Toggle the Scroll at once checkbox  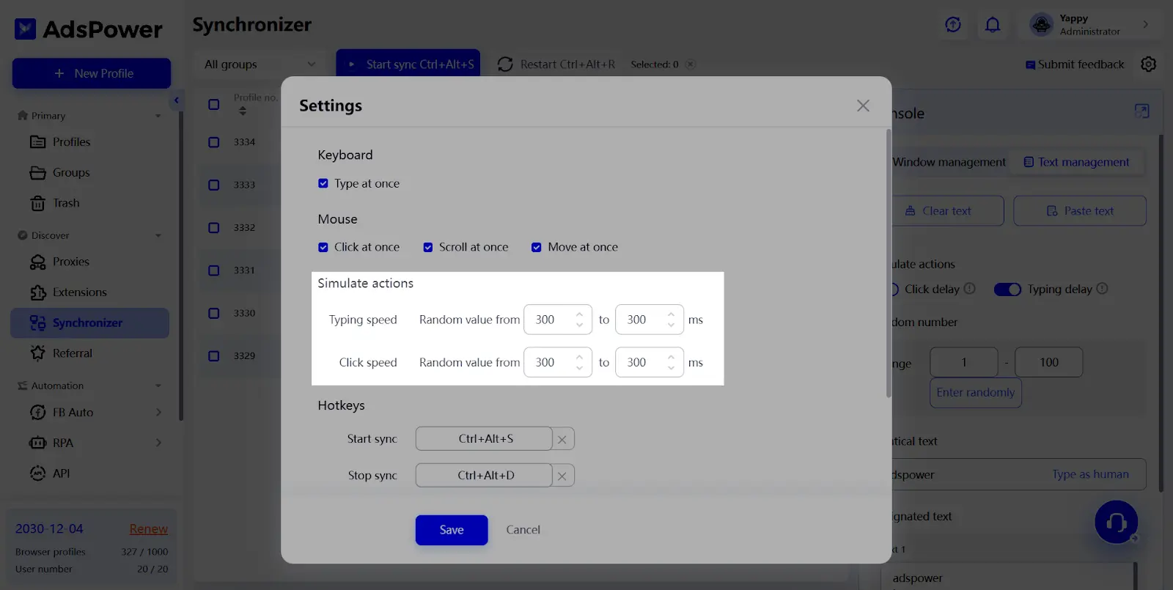[428, 248]
